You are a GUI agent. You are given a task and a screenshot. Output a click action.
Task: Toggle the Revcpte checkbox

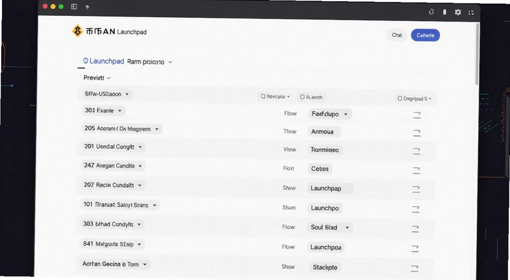point(263,97)
